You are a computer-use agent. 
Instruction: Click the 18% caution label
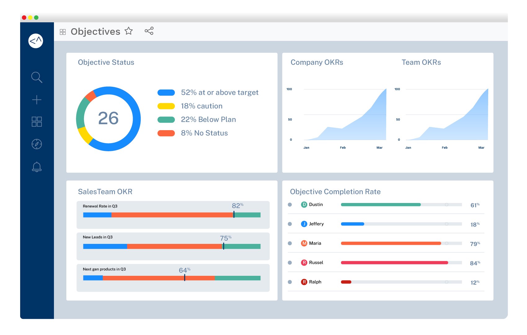[x=202, y=106]
